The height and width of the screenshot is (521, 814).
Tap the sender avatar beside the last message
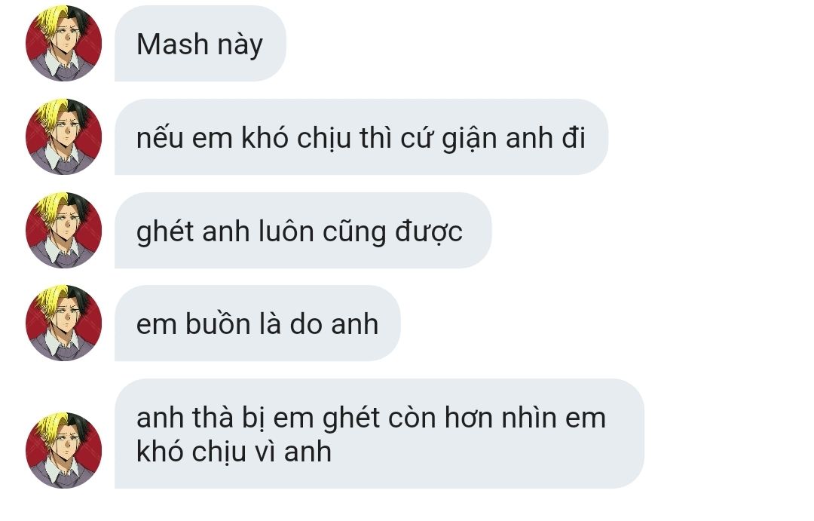tap(63, 450)
